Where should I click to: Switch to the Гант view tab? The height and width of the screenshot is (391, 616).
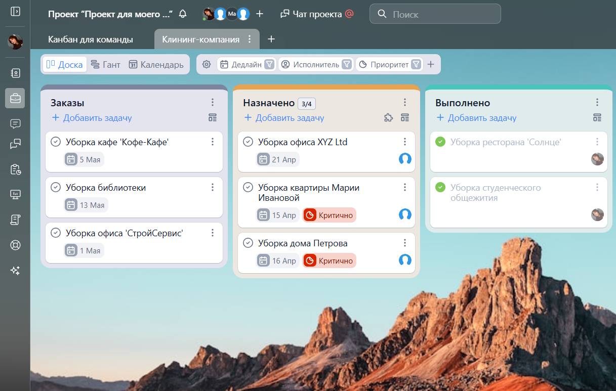coord(106,64)
